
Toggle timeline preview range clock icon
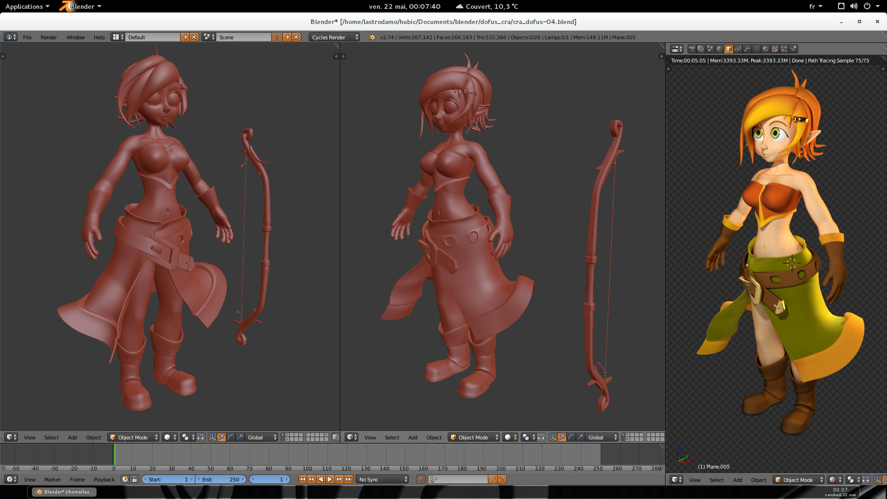click(x=125, y=479)
